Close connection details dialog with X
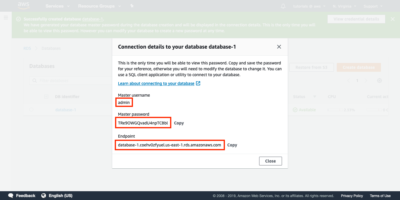400x200 pixels. (279, 47)
